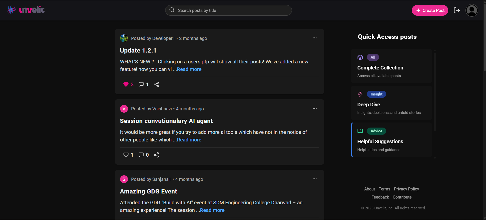Click the Quick Access panel scrollbar

pyautogui.click(x=435, y=91)
